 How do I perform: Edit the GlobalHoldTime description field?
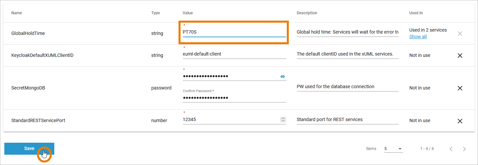point(347,32)
